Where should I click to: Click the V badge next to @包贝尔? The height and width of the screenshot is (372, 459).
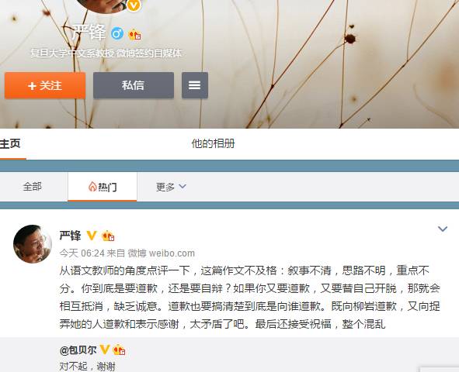click(x=105, y=350)
